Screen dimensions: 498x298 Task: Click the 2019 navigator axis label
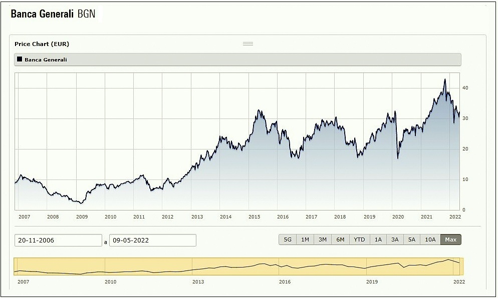pos(372,281)
